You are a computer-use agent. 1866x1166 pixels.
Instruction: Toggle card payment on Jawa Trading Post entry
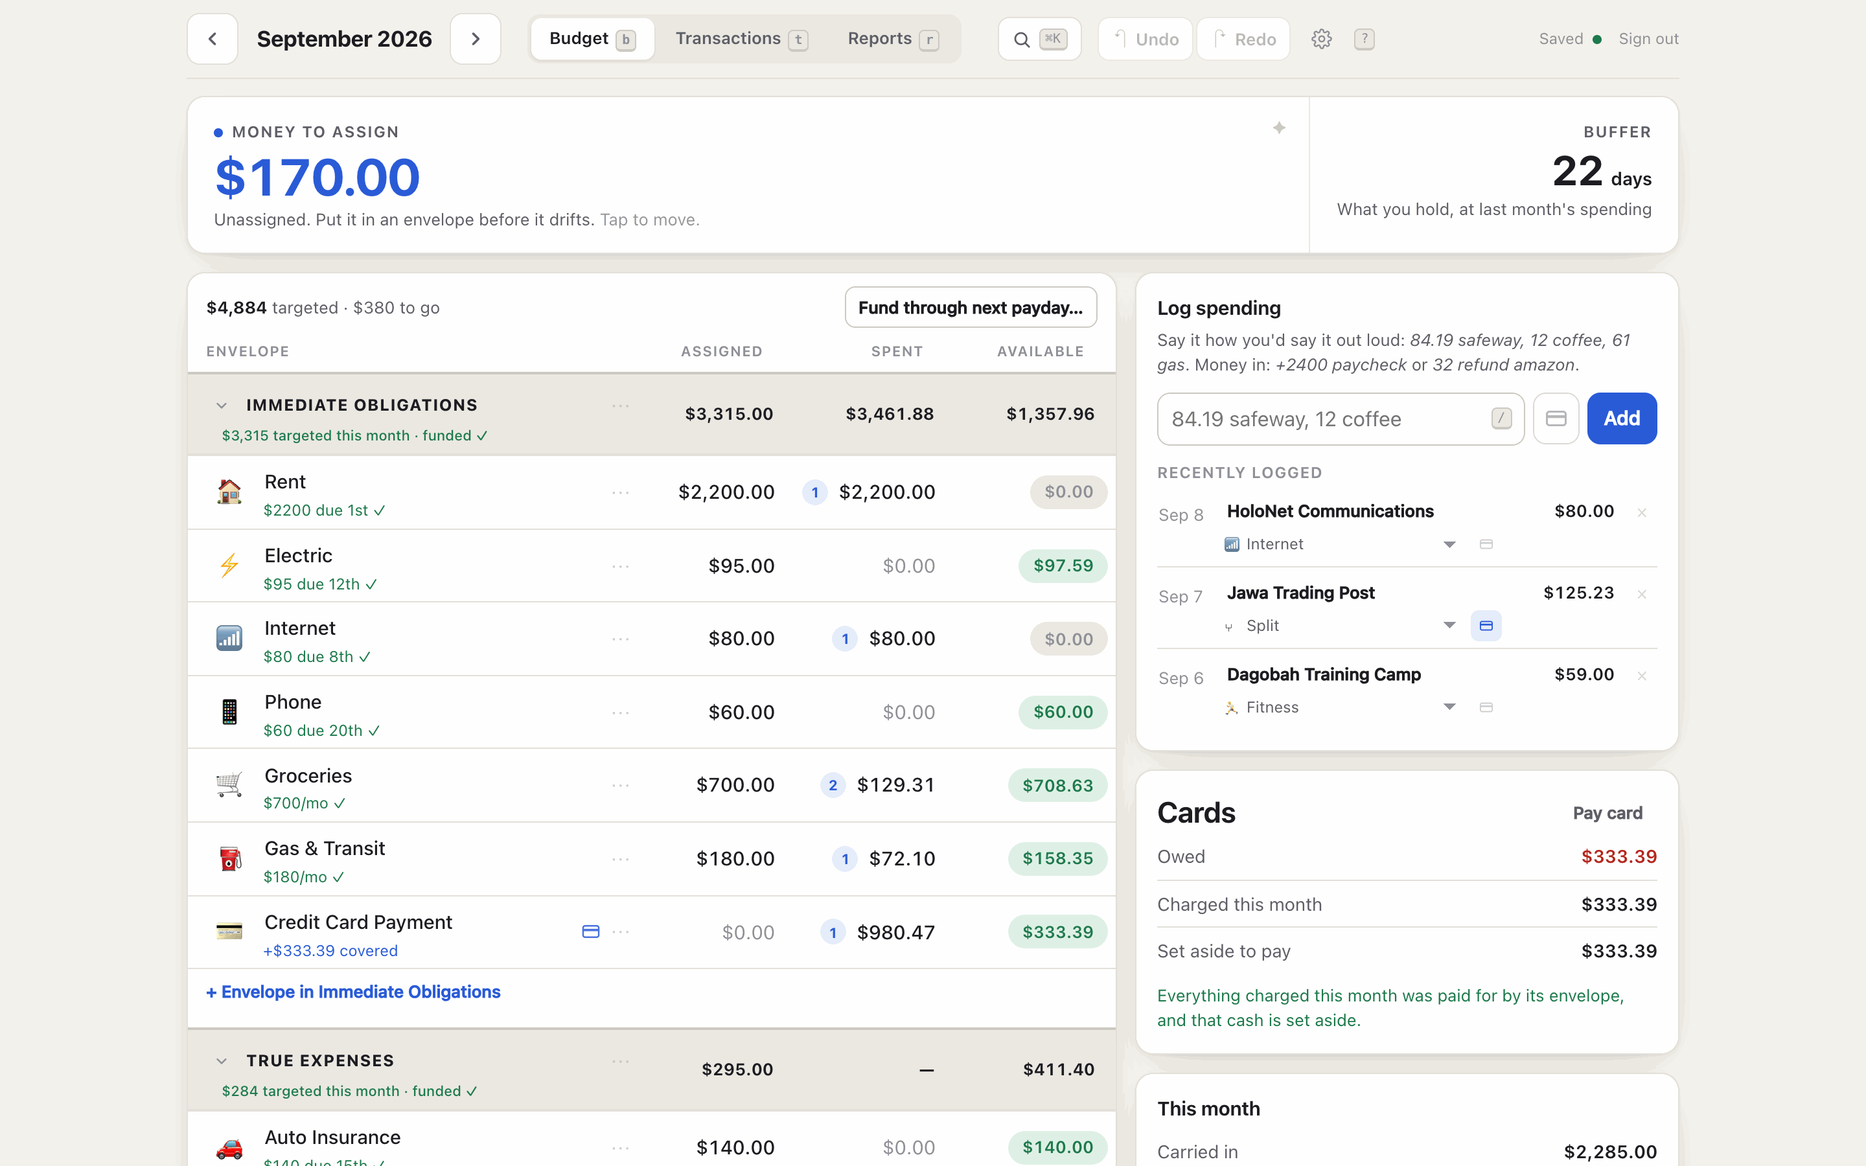(x=1486, y=625)
